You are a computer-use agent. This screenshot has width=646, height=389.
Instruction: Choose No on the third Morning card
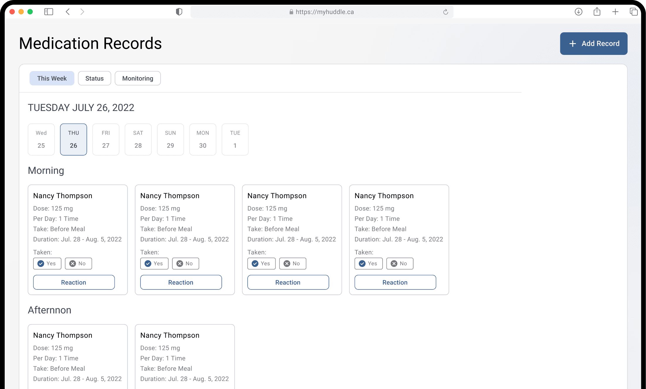pyautogui.click(x=292, y=264)
